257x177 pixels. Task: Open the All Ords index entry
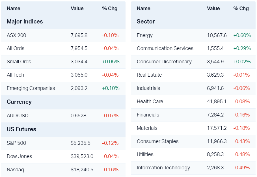tap(16, 48)
